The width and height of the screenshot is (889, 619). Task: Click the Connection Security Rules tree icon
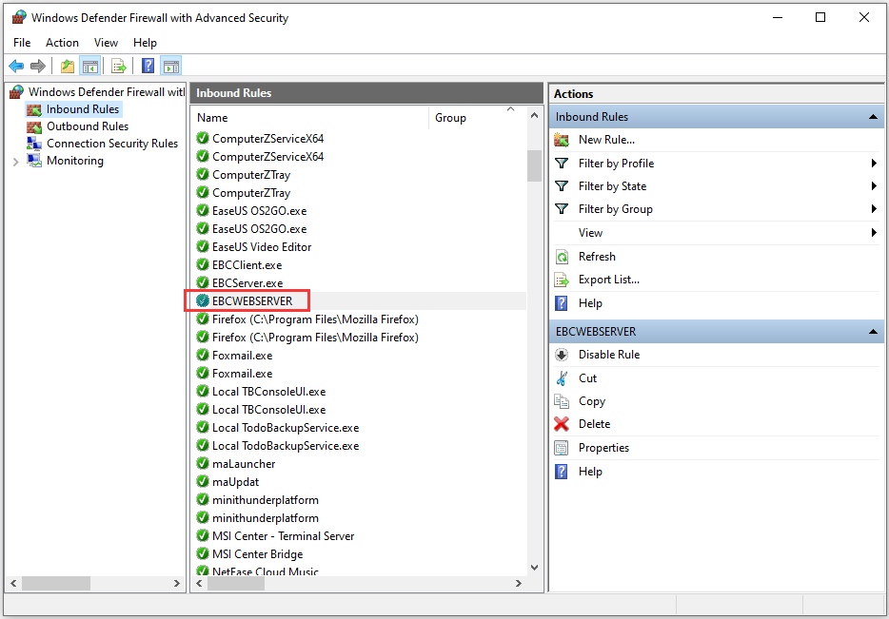coord(34,144)
